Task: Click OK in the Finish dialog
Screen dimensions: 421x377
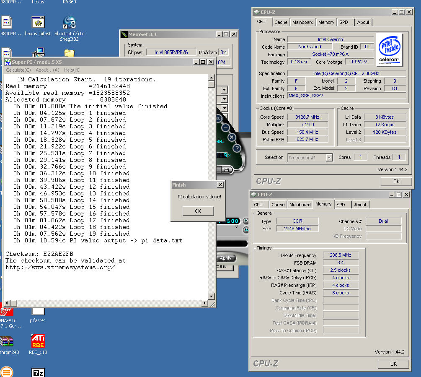Action: tap(198, 211)
